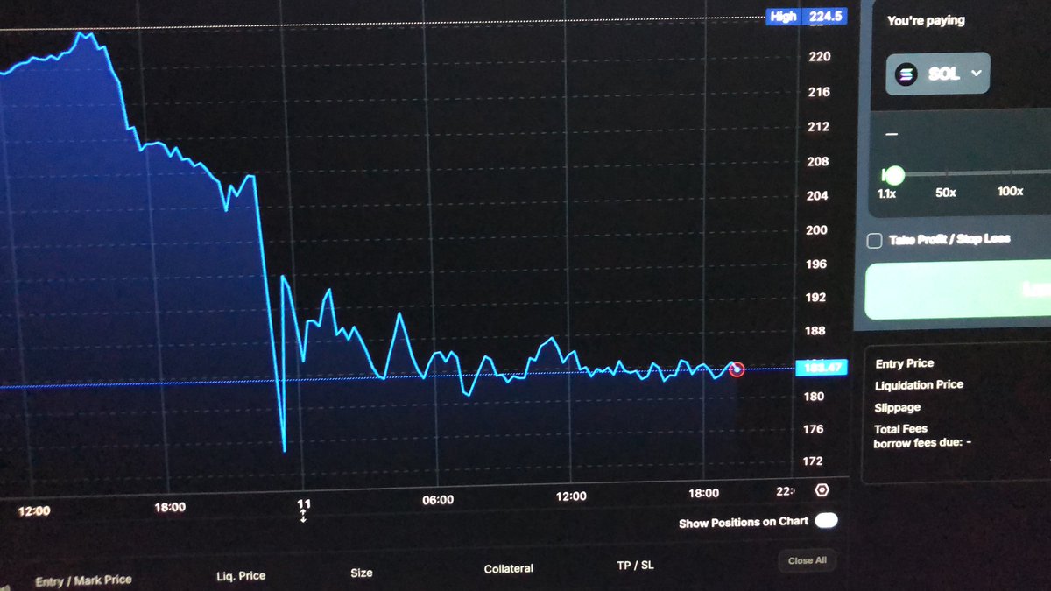Click the red current-price marker on the chart
This screenshot has width=1051, height=591.
coord(737,369)
